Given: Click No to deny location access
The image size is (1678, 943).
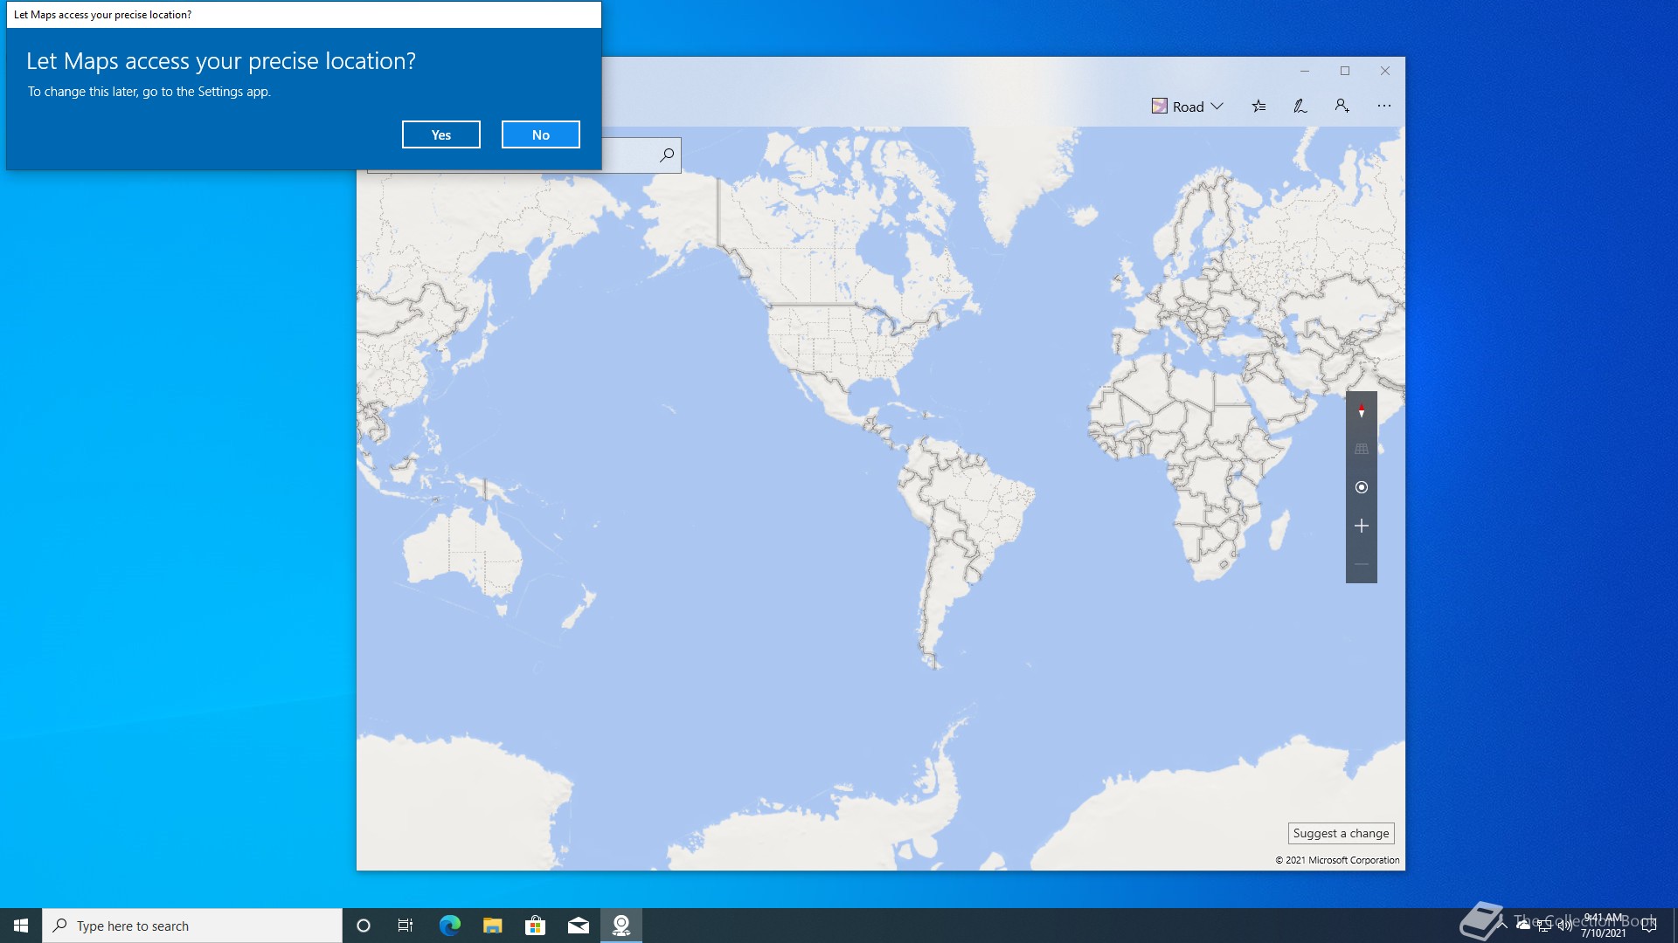Looking at the screenshot, I should coord(540,134).
